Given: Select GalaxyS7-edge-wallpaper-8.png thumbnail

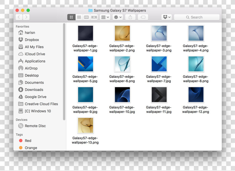Looking at the screenshot, I should 196,64.
